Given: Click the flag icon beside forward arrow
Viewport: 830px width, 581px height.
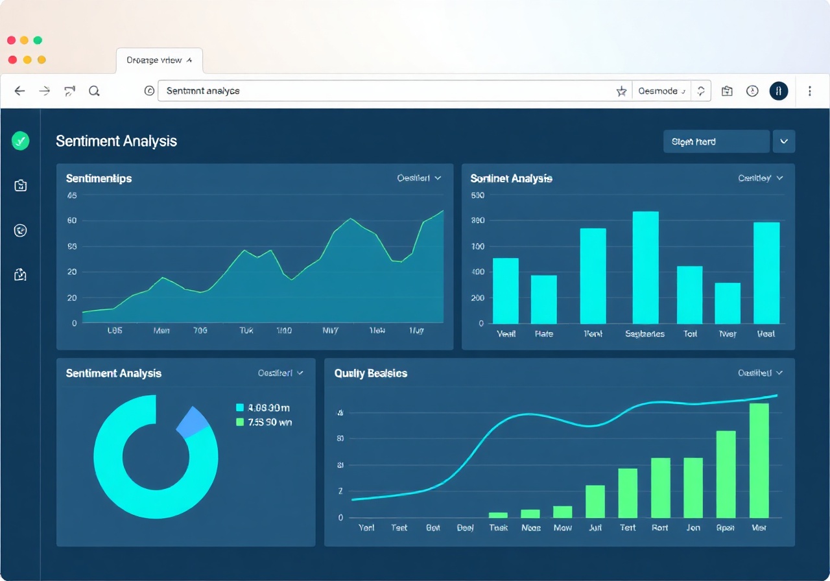Looking at the screenshot, I should click(x=69, y=91).
